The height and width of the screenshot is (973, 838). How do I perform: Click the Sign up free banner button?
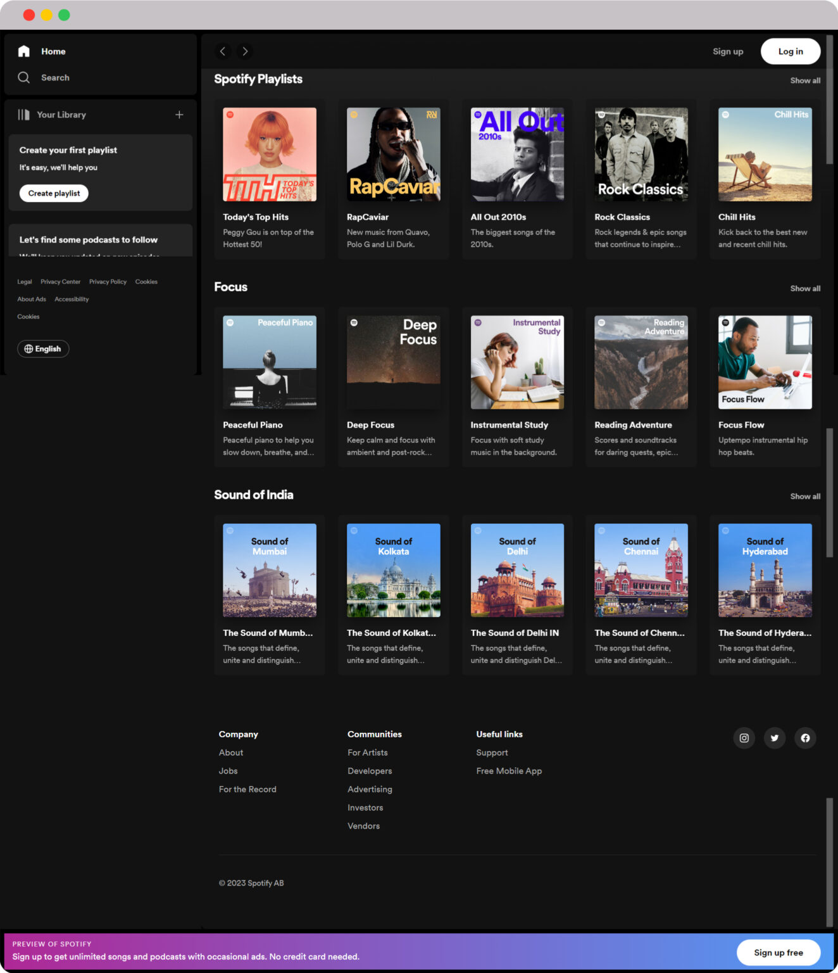point(779,952)
